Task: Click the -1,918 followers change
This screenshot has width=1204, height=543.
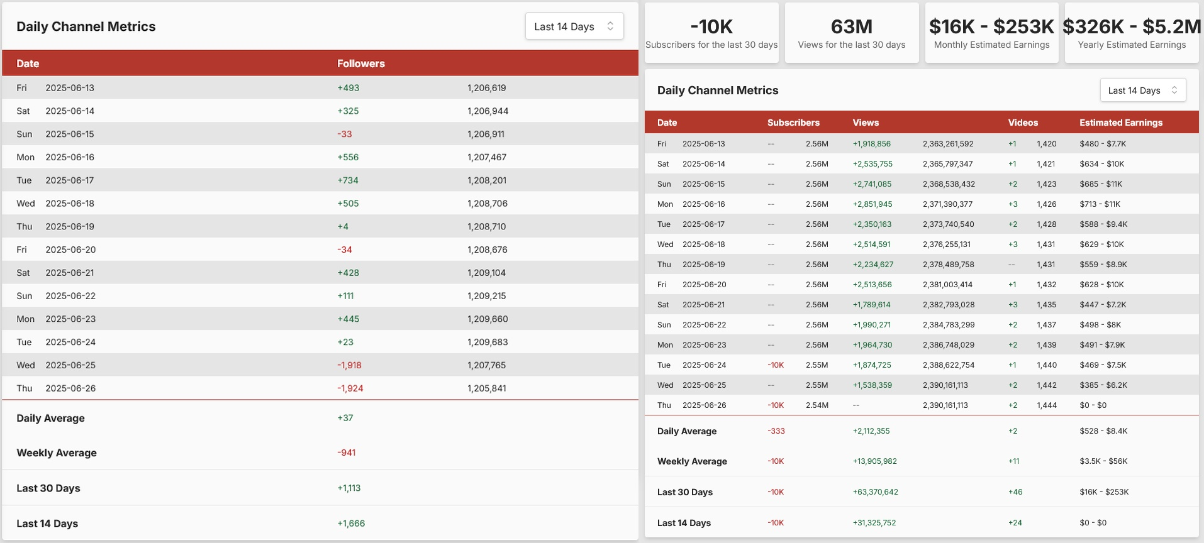Action: [349, 365]
